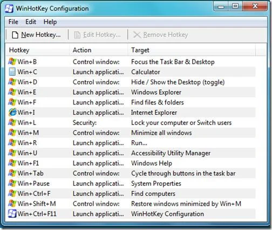The width and height of the screenshot is (272, 230).
Task: Click the Windows flag icon beside Win+Pause
Action: point(12,183)
